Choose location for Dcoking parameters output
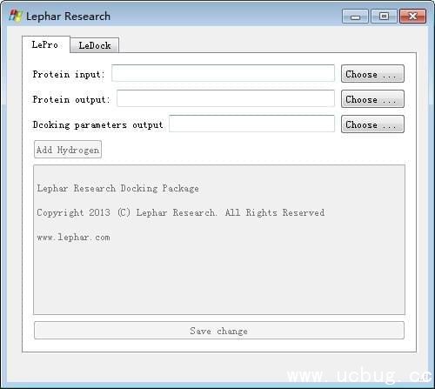The image size is (435, 389). tap(372, 124)
